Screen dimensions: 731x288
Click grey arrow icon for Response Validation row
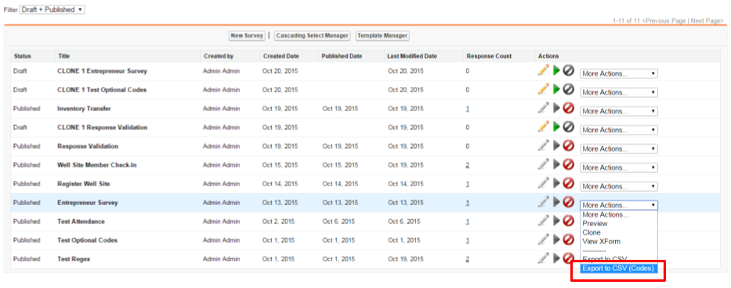tap(556, 146)
